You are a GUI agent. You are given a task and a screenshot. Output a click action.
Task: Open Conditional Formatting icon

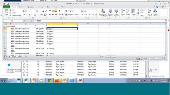click(103, 11)
